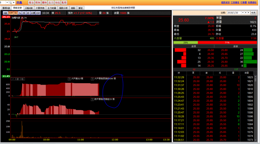The height and width of the screenshot is (144, 260).
Task: Toggle the 大戶 highlighted chart button
Action: (11, 13)
